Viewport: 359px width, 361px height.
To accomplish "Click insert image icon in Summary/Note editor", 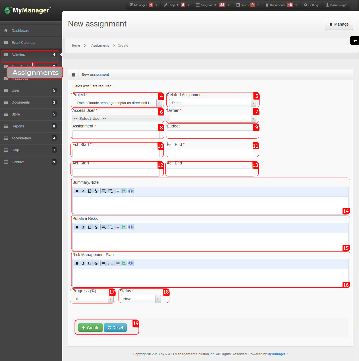I will [x=124, y=191].
